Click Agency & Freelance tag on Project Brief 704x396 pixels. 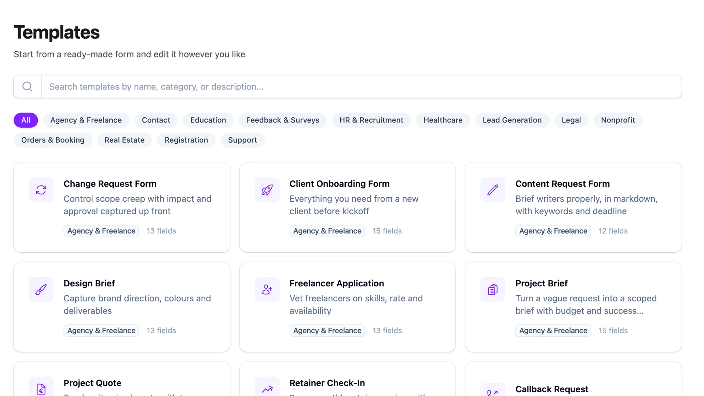[553, 331]
